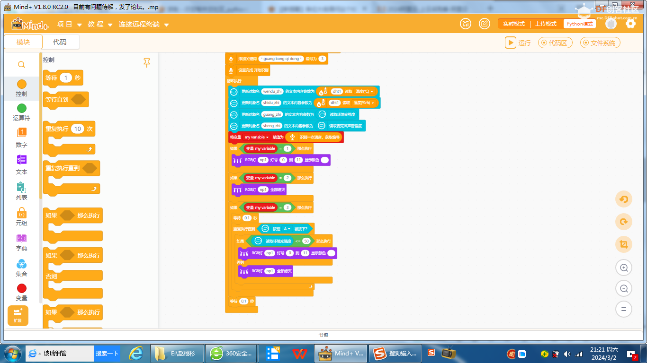647x363 pixels.
Task: Open the 教程 menu
Action: point(100,24)
